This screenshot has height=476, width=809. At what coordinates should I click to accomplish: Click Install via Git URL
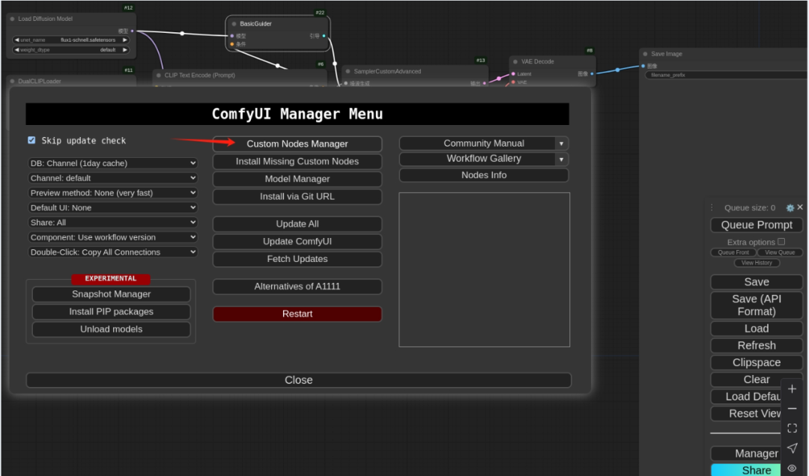297,197
